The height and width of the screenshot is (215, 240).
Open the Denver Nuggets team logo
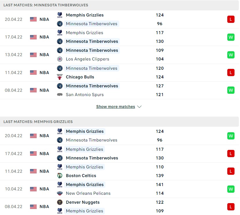pos(60,202)
